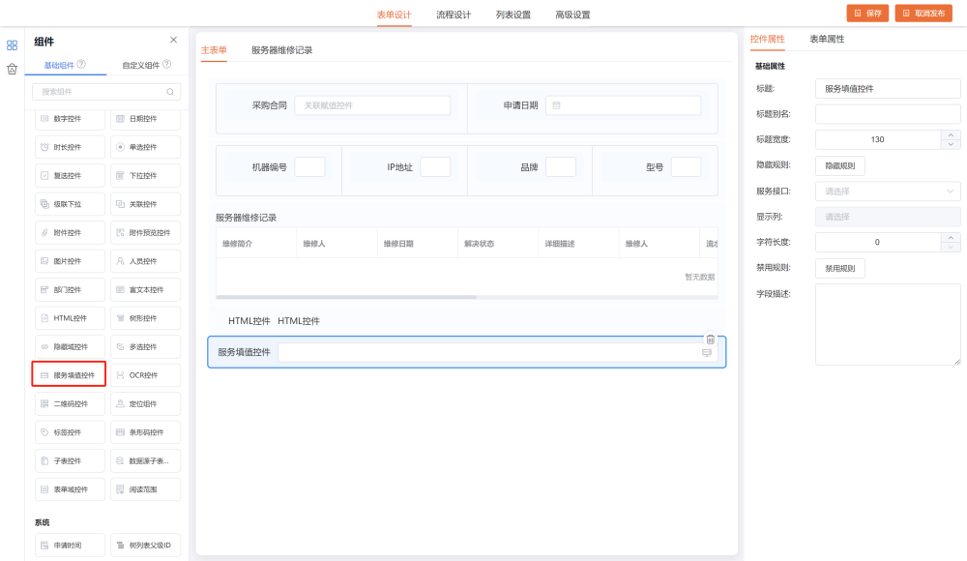This screenshot has width=967, height=561.
Task: Open the 表单属性 tab
Action: click(x=827, y=40)
